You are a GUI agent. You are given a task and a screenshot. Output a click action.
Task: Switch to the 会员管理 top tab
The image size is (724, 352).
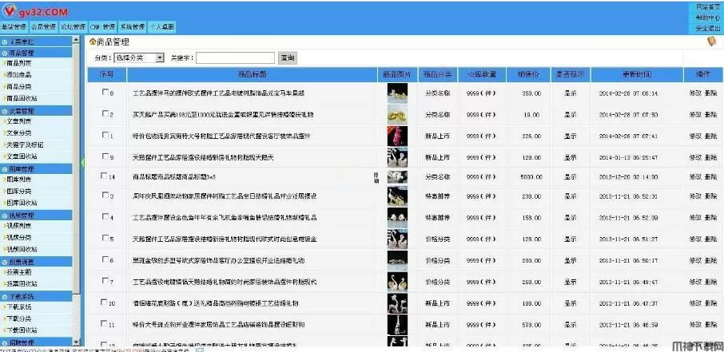click(44, 26)
